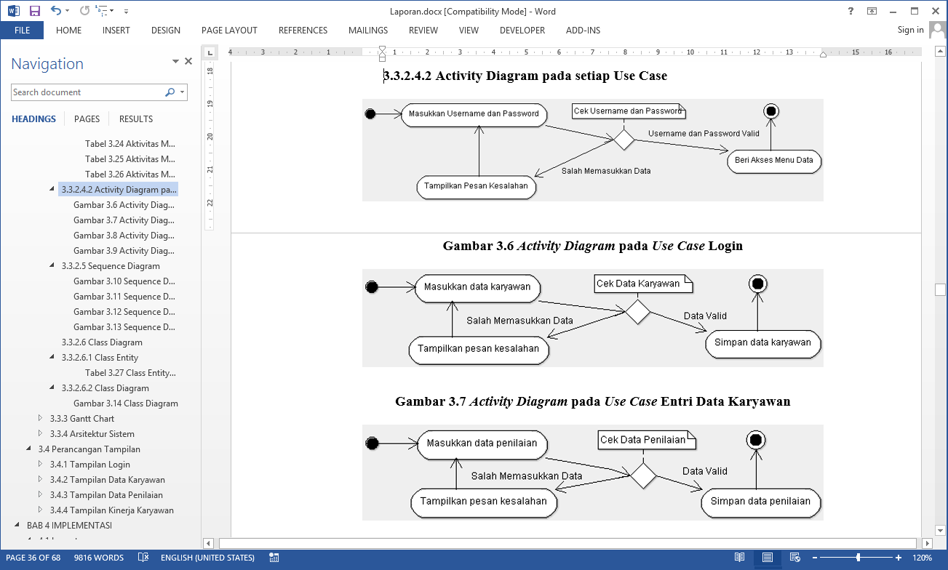This screenshot has width=948, height=570.
Task: Open the REFERENCES ribbon tab
Action: (x=303, y=31)
